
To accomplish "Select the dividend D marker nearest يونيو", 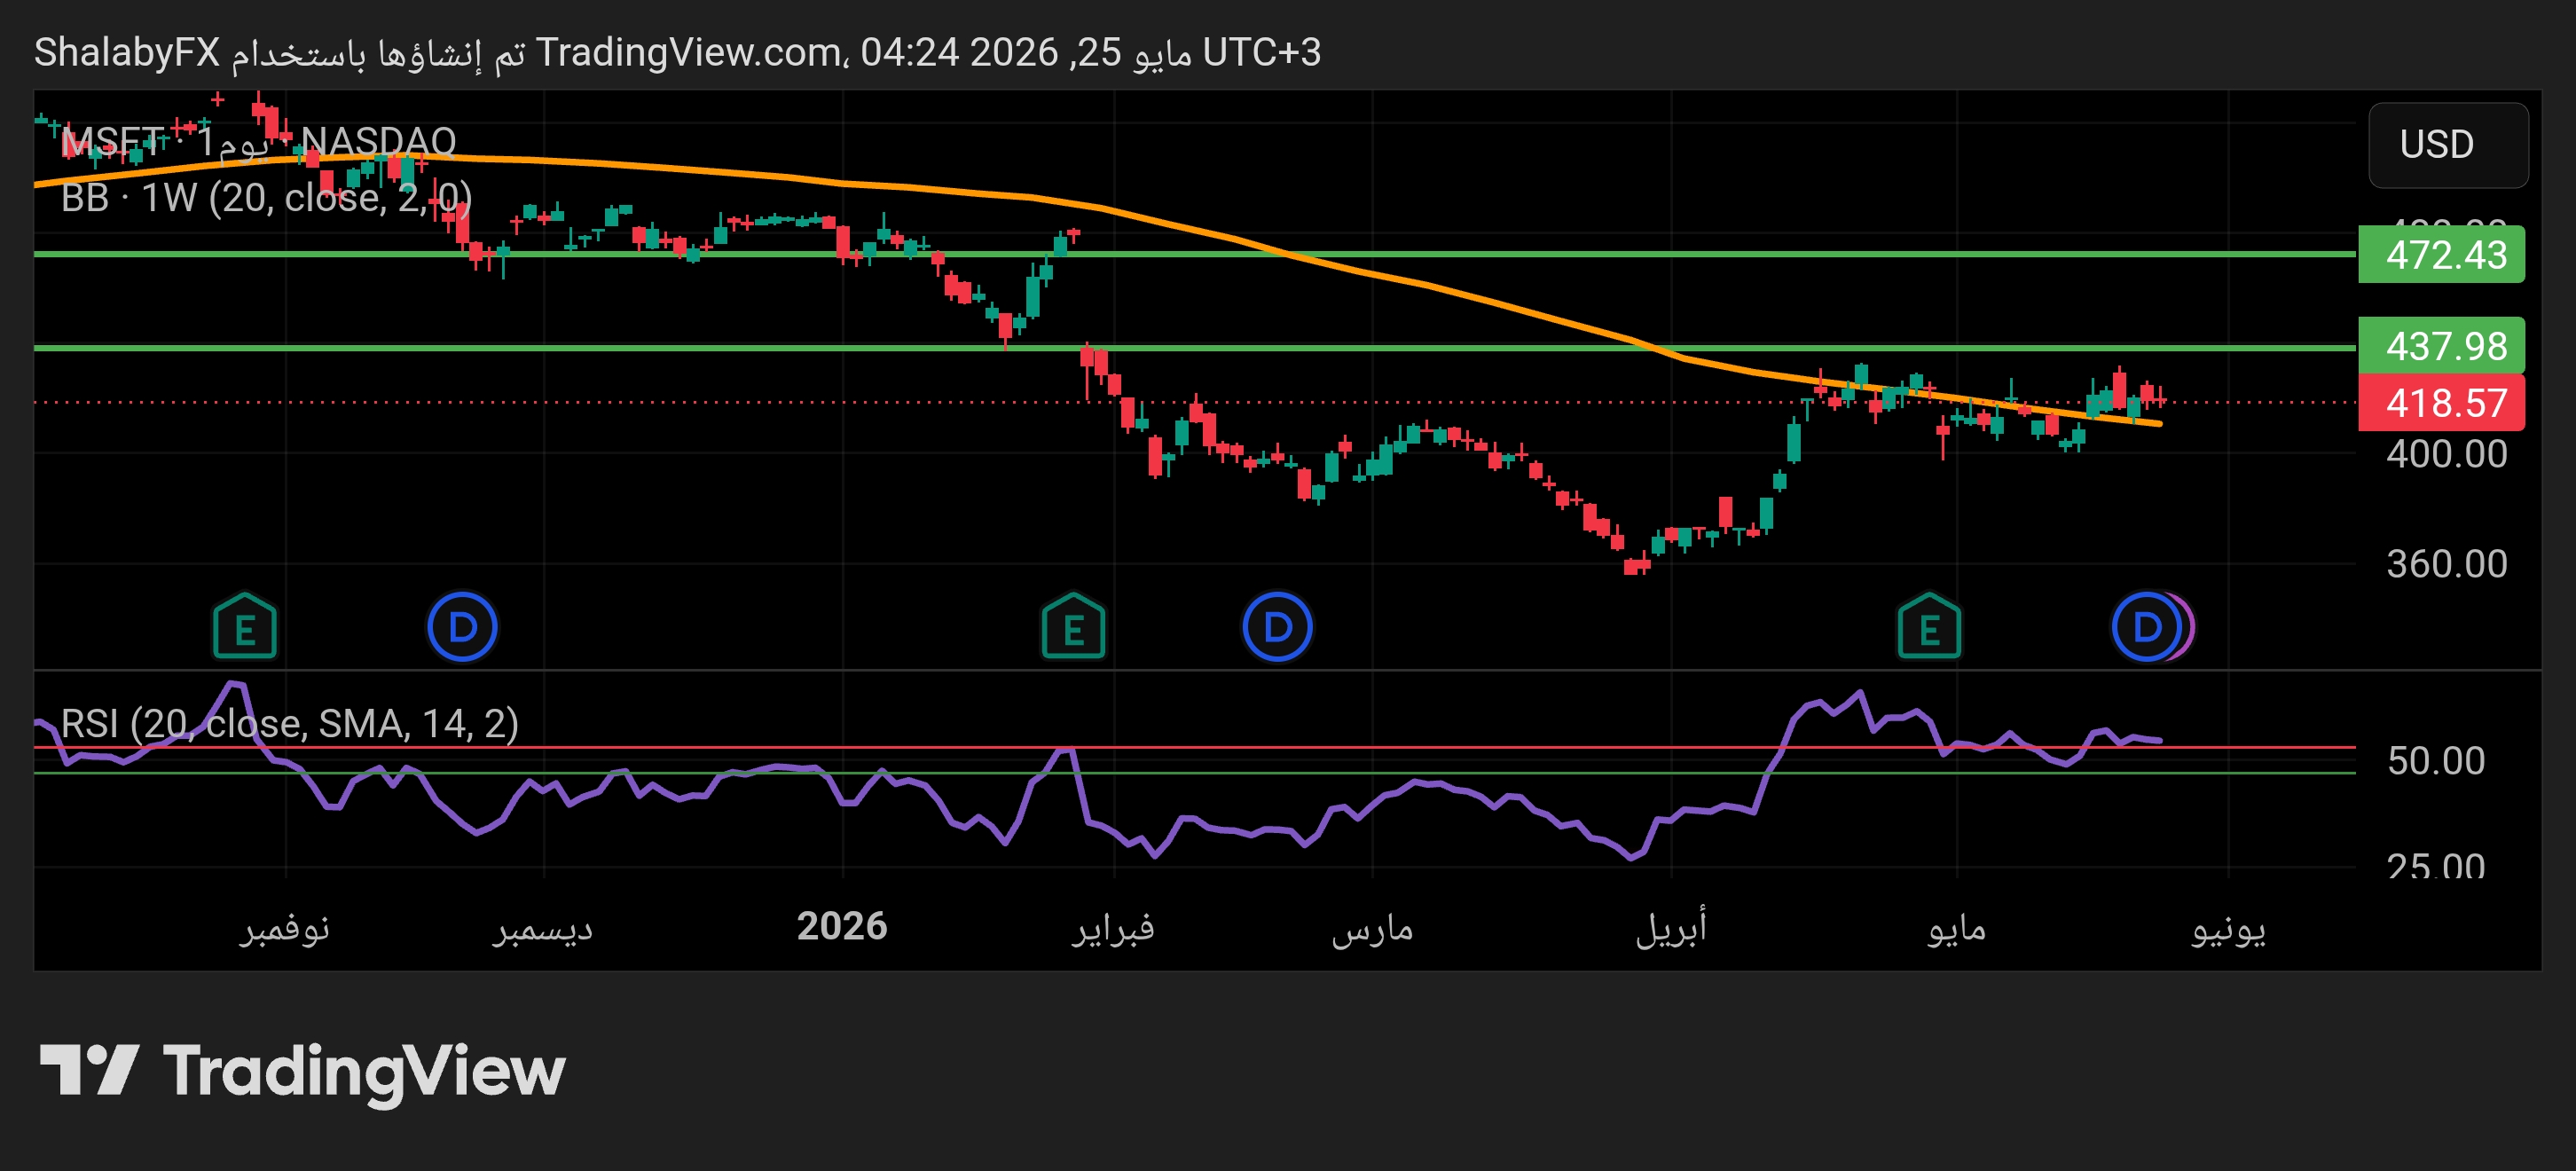I will point(2147,627).
